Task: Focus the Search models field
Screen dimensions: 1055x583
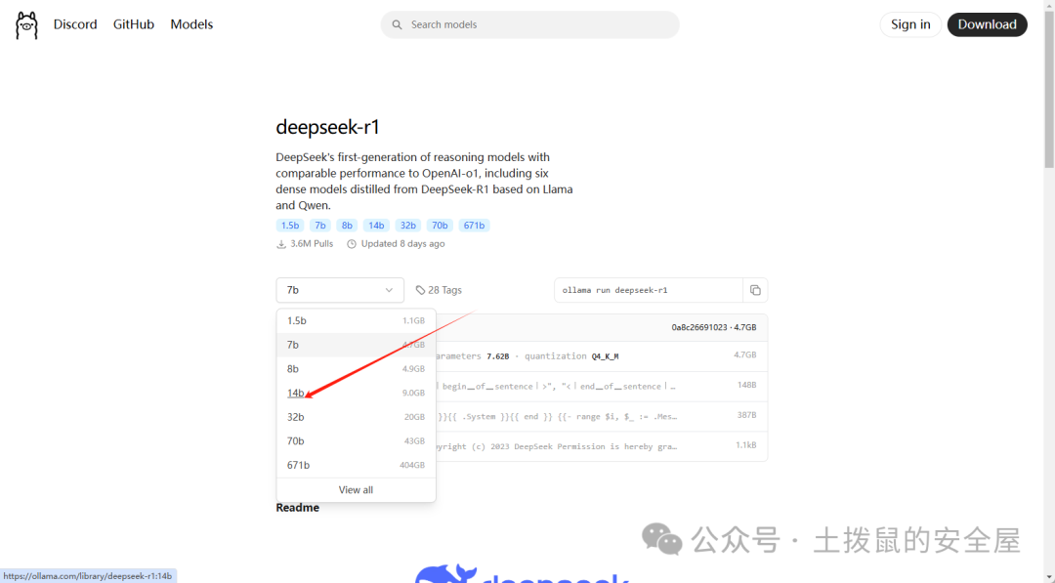Action: tap(530, 24)
